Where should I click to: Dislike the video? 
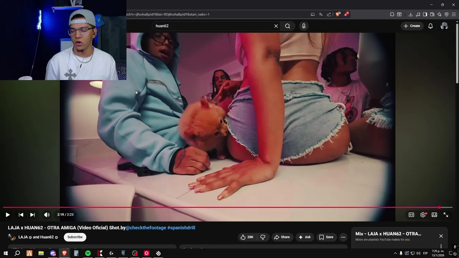pos(263,237)
